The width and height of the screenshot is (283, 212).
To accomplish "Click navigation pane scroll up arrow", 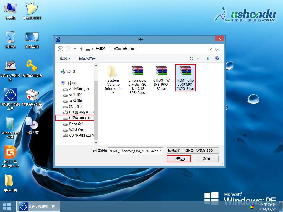I will pos(96,65).
